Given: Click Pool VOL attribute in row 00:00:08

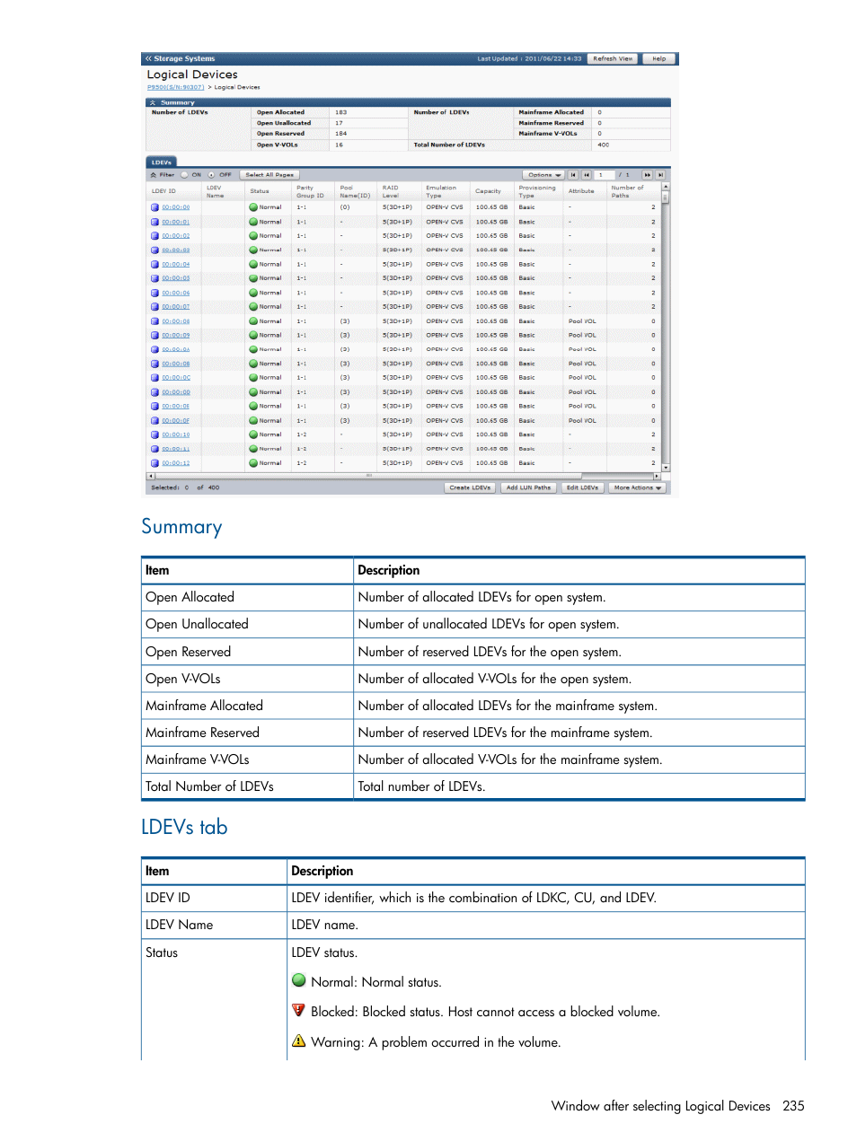Looking at the screenshot, I should 582,321.
